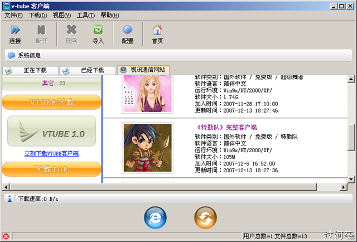The image size is (357, 242).
Task: Click the orange VTUBE下载 button
Action: click(51, 103)
